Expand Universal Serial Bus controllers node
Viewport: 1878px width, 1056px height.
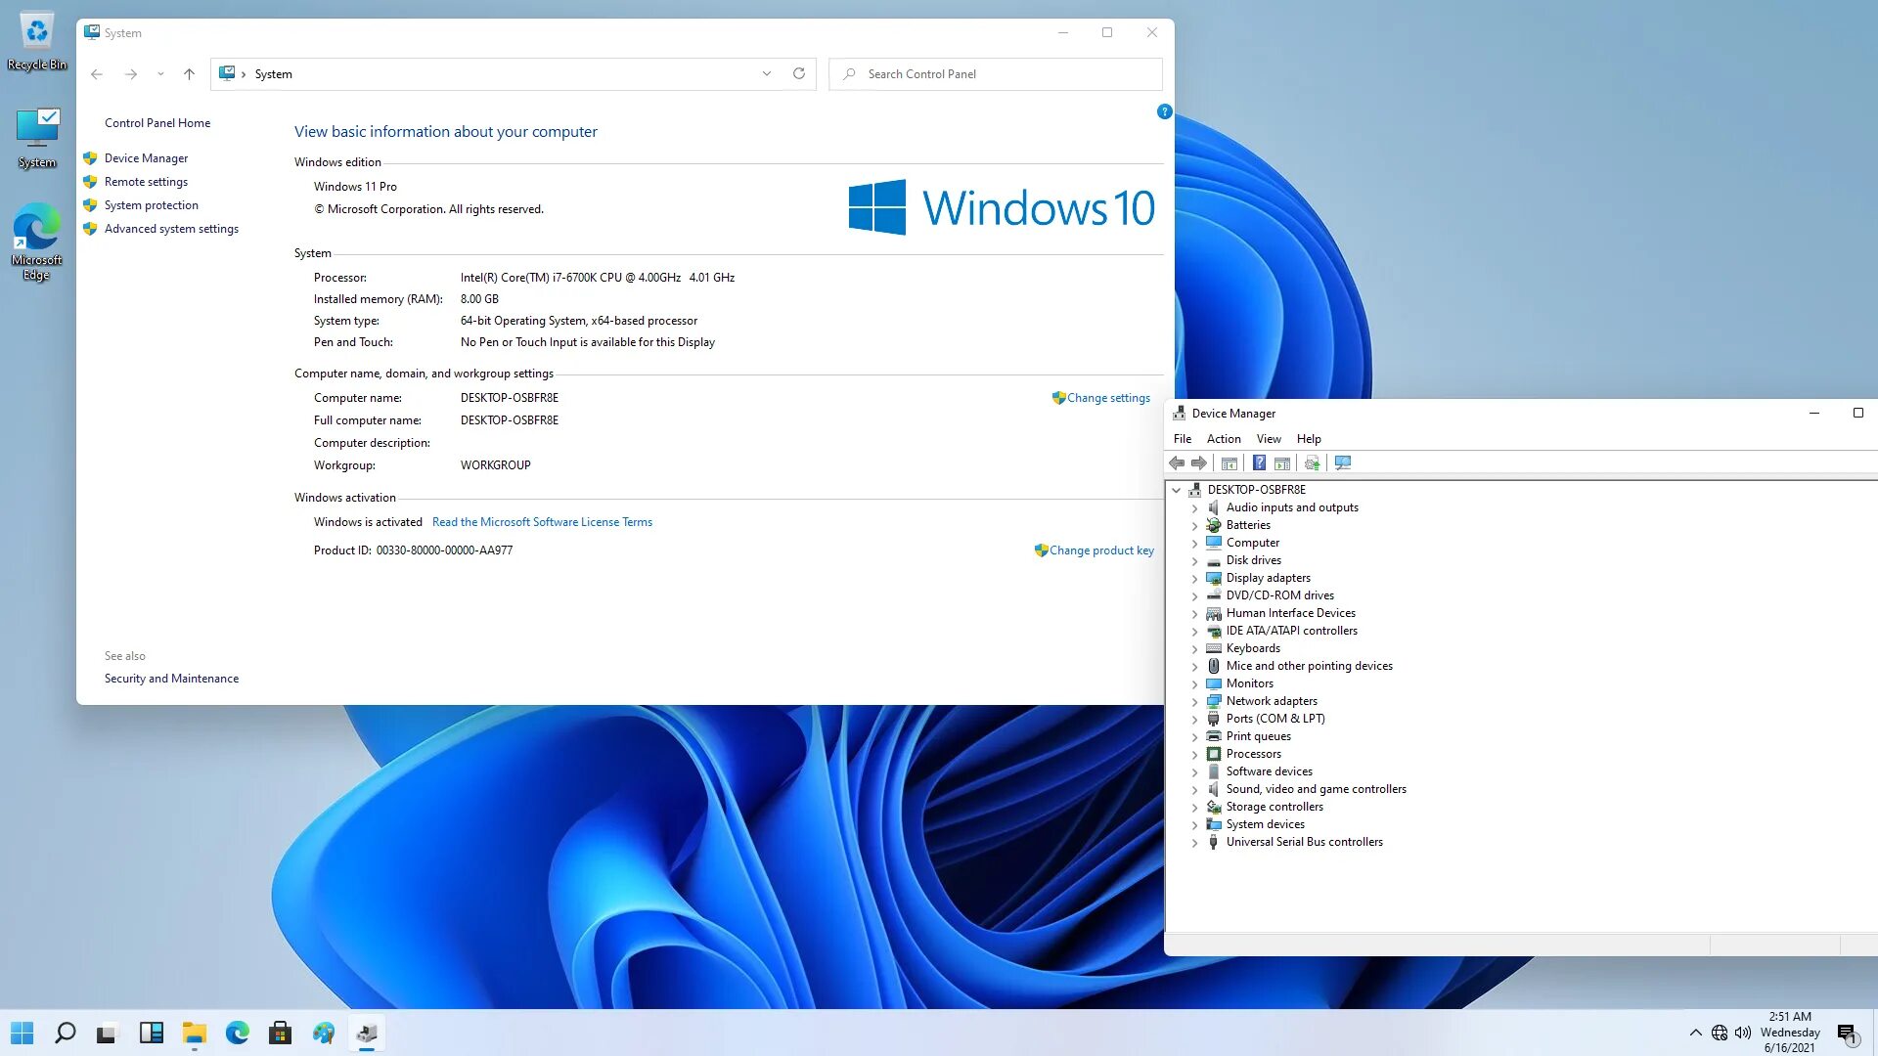(x=1194, y=842)
